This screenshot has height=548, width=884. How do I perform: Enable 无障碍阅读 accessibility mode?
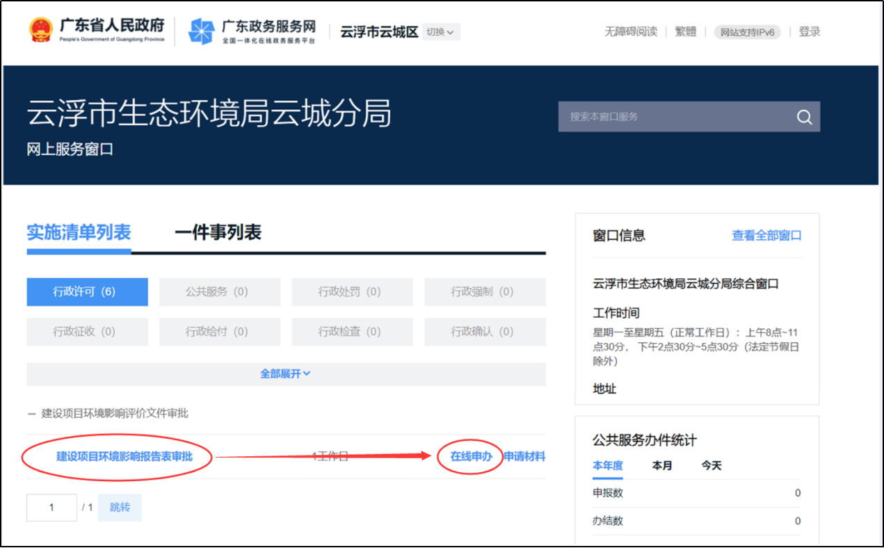pos(630,32)
